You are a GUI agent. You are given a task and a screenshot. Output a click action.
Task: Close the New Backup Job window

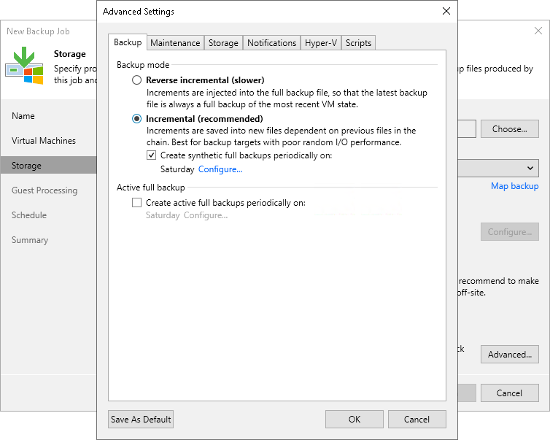[538, 31]
